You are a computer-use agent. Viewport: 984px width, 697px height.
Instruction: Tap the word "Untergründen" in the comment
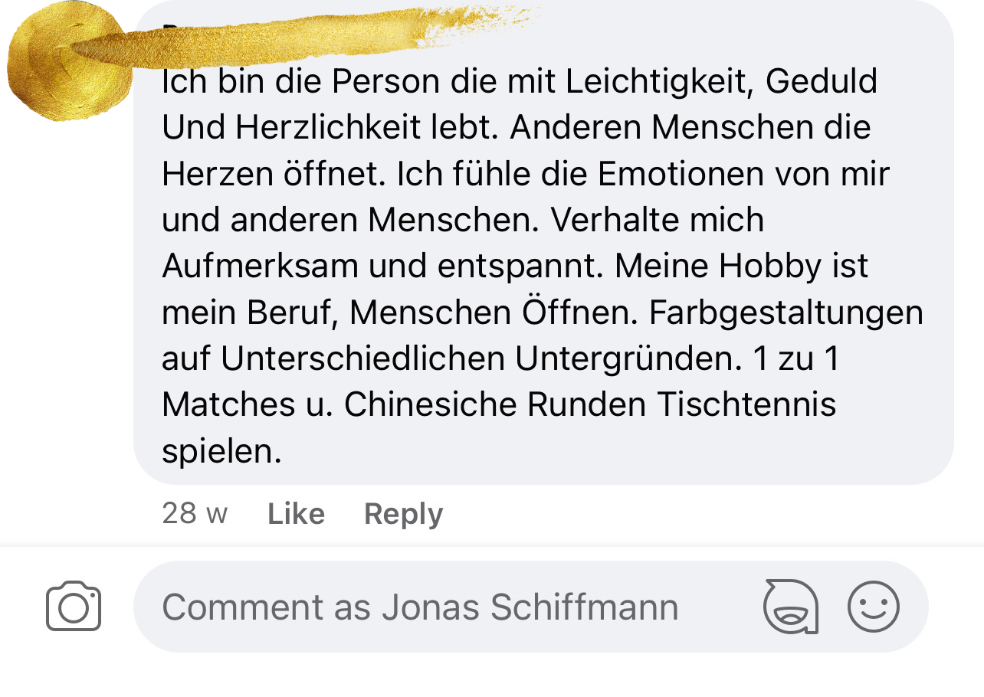(x=623, y=358)
